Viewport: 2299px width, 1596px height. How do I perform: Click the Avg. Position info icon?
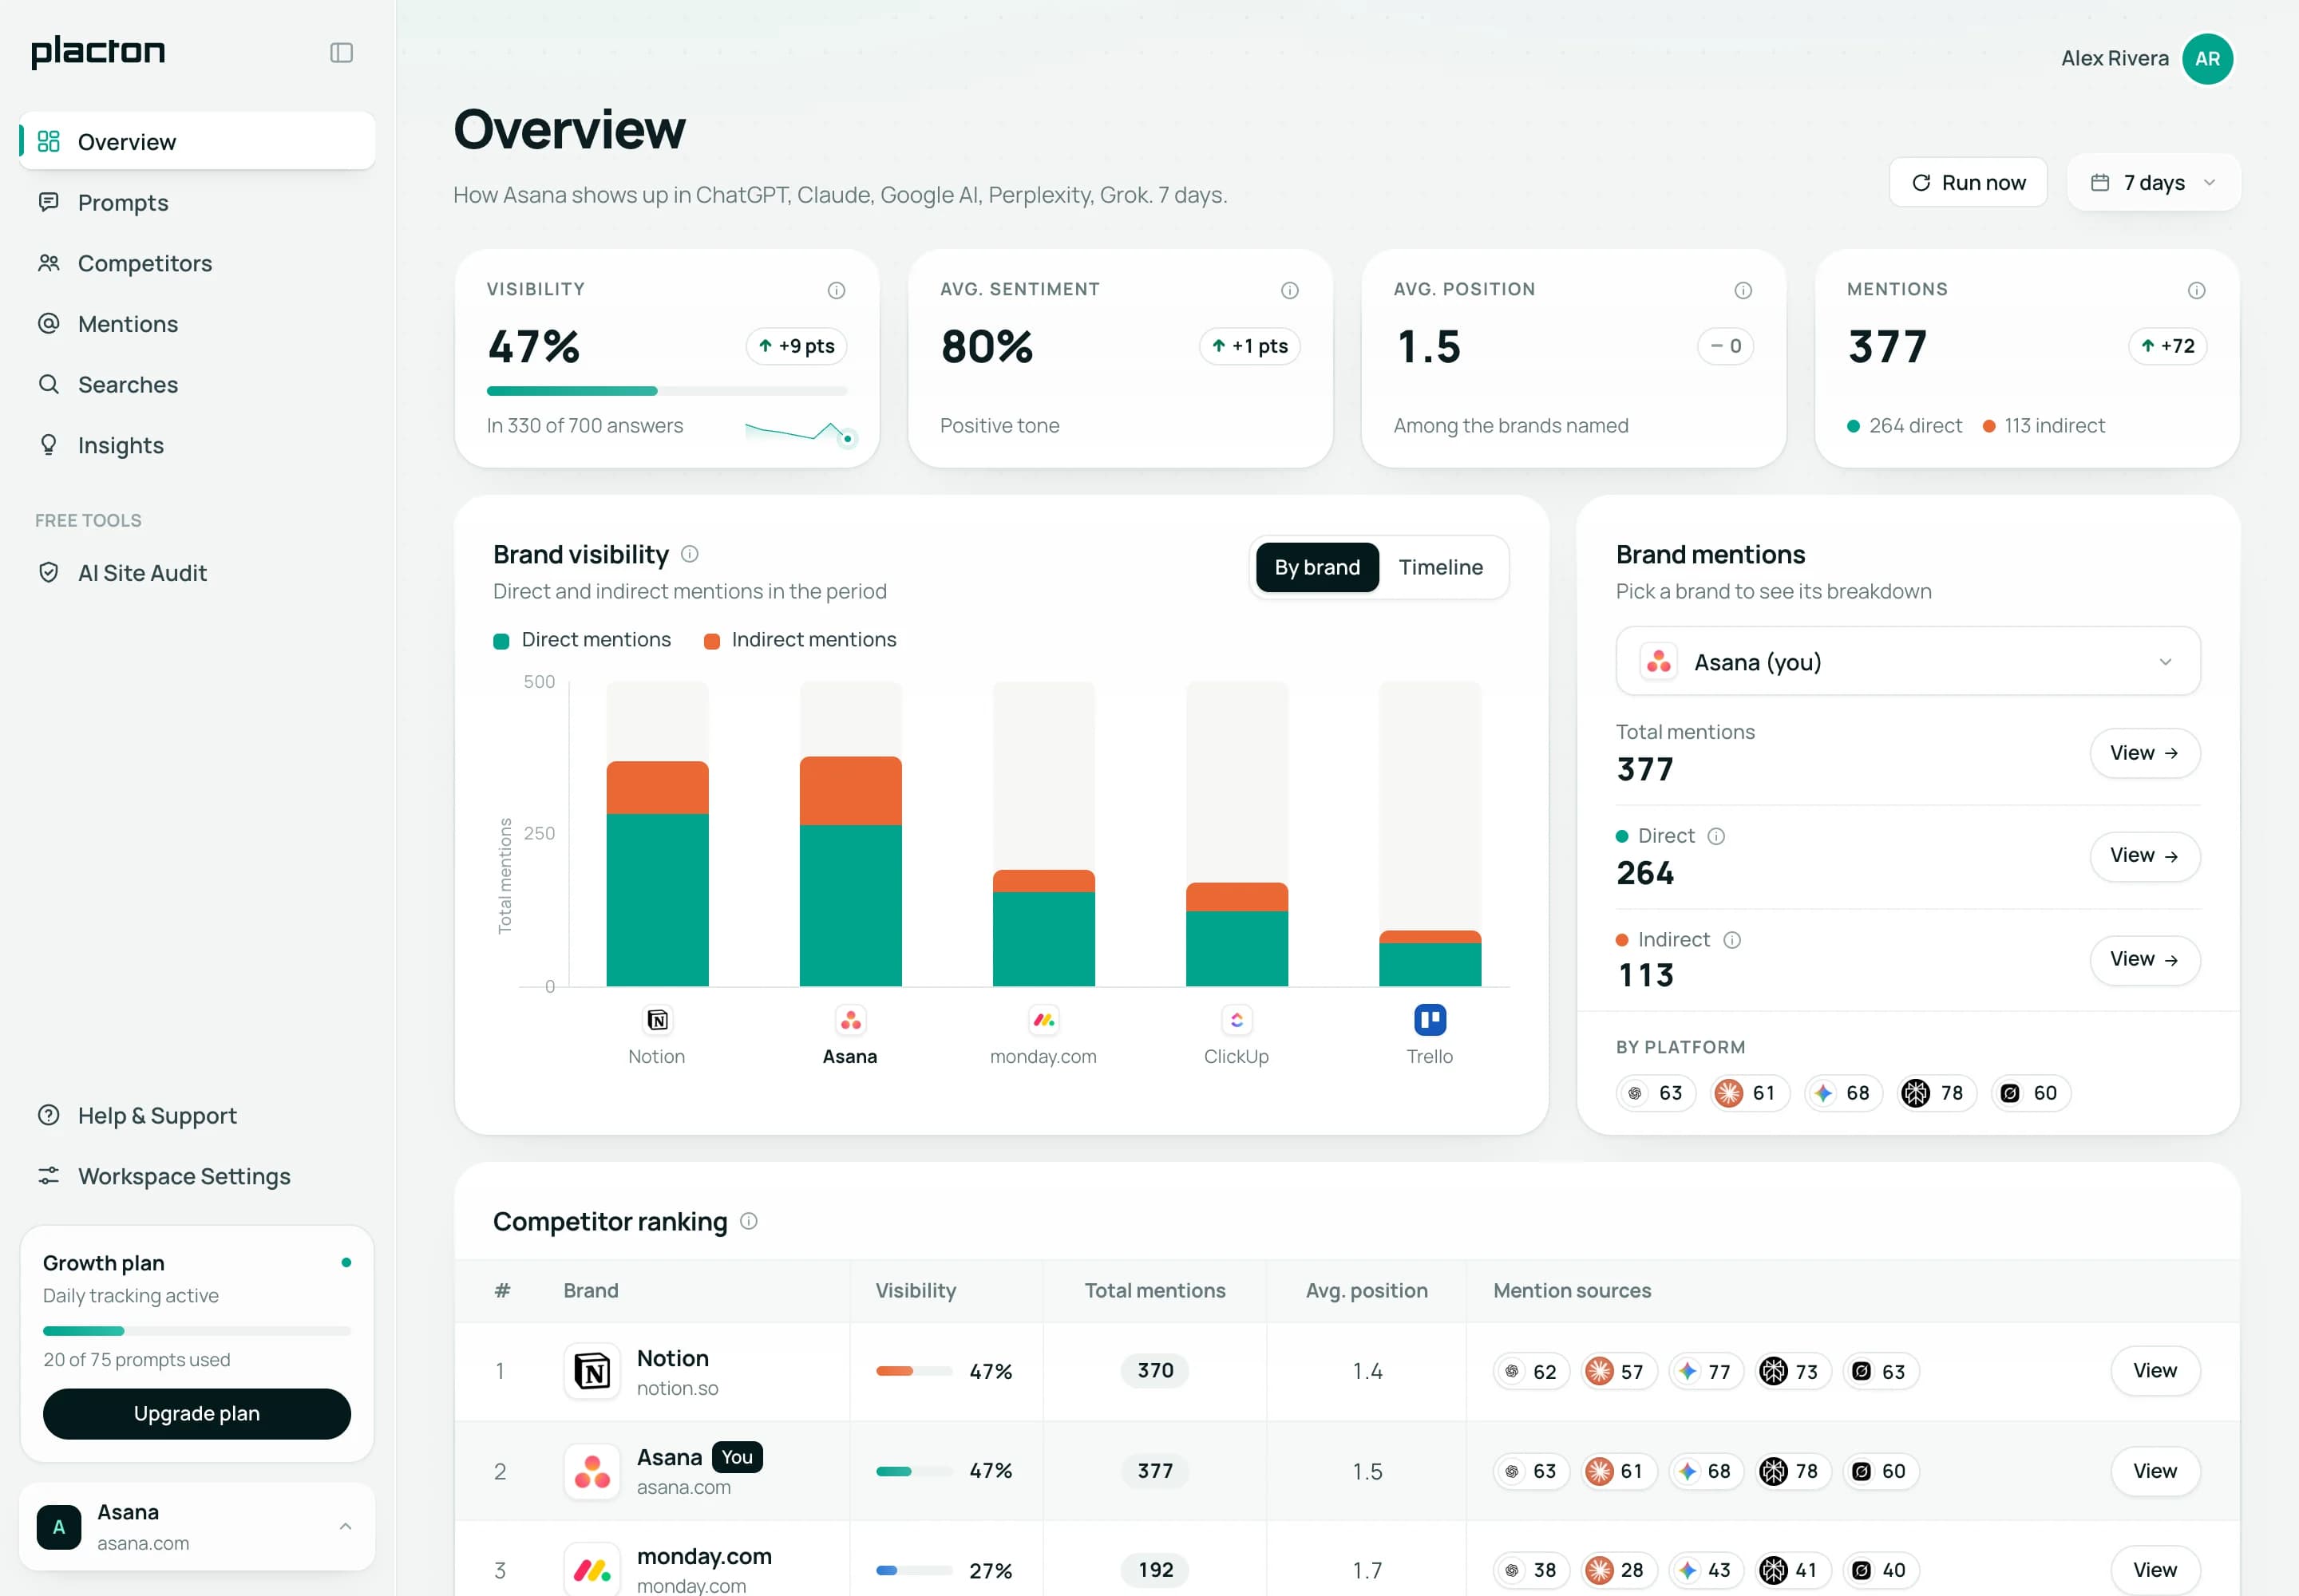click(x=1743, y=290)
